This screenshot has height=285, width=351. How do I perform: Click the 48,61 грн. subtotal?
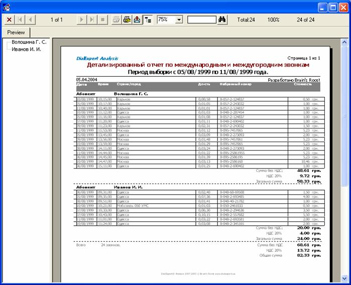[309, 171]
